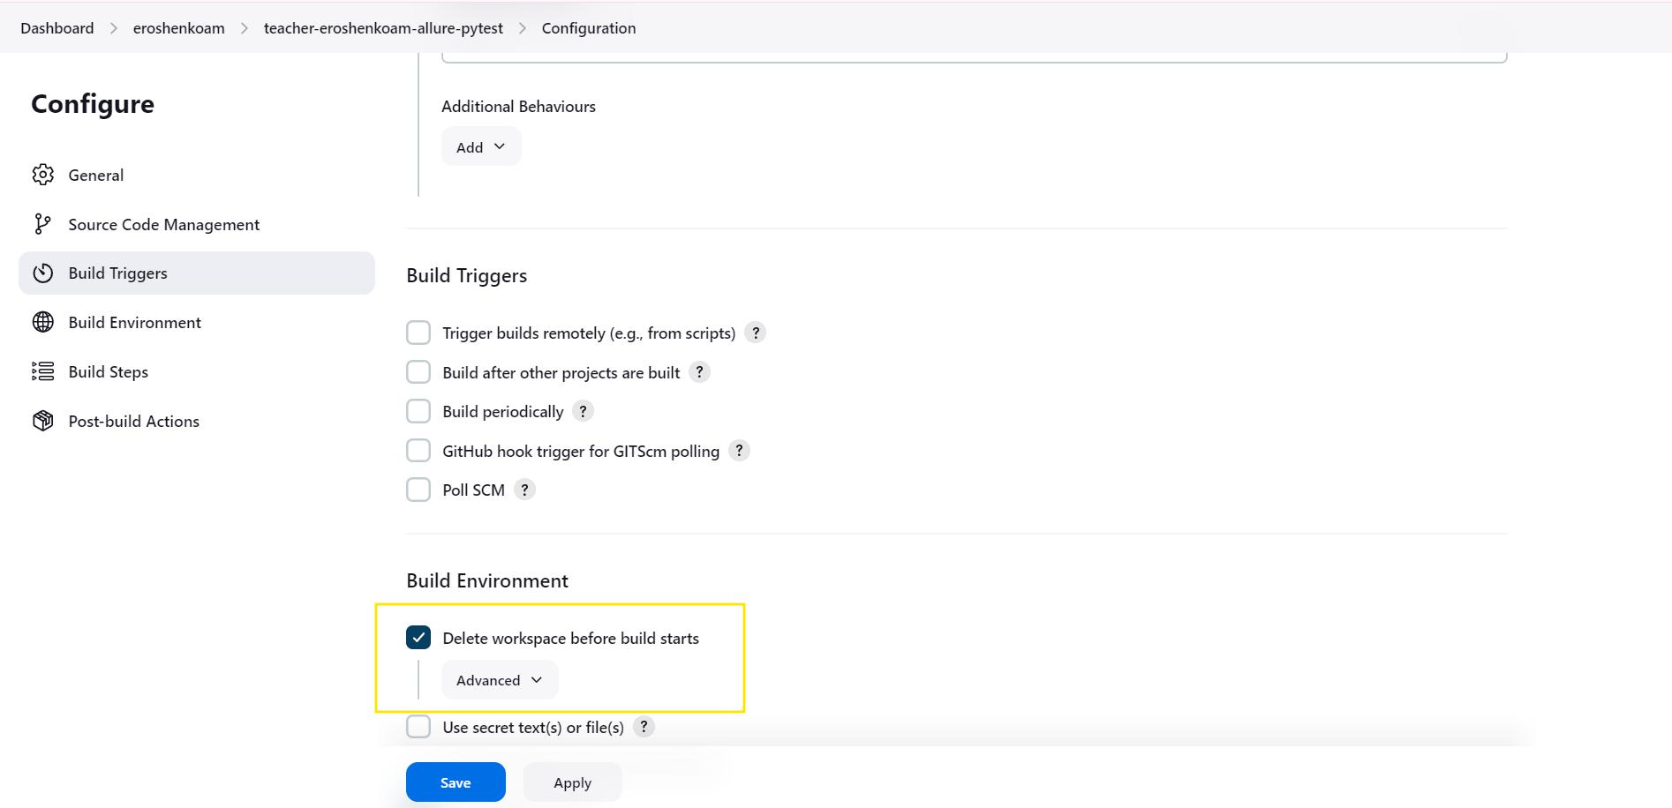Image resolution: width=1672 pixels, height=808 pixels.
Task: Jump to Source Code Management section
Action: [x=196, y=224]
